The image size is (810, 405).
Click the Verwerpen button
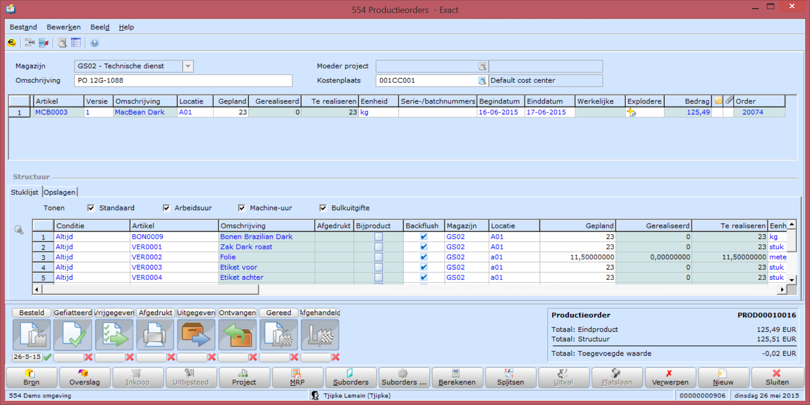tap(670, 377)
